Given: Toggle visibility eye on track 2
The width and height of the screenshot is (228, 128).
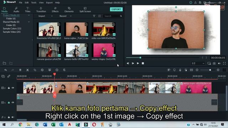Looking at the screenshot, I should [13, 88].
